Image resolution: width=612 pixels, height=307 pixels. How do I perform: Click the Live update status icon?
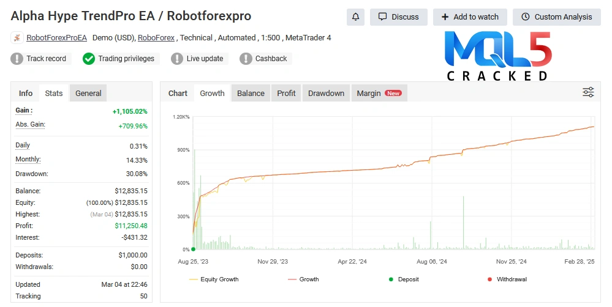point(177,59)
